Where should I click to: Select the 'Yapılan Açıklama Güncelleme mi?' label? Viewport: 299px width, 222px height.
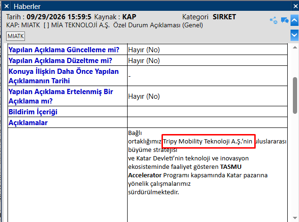pyautogui.click(x=64, y=50)
